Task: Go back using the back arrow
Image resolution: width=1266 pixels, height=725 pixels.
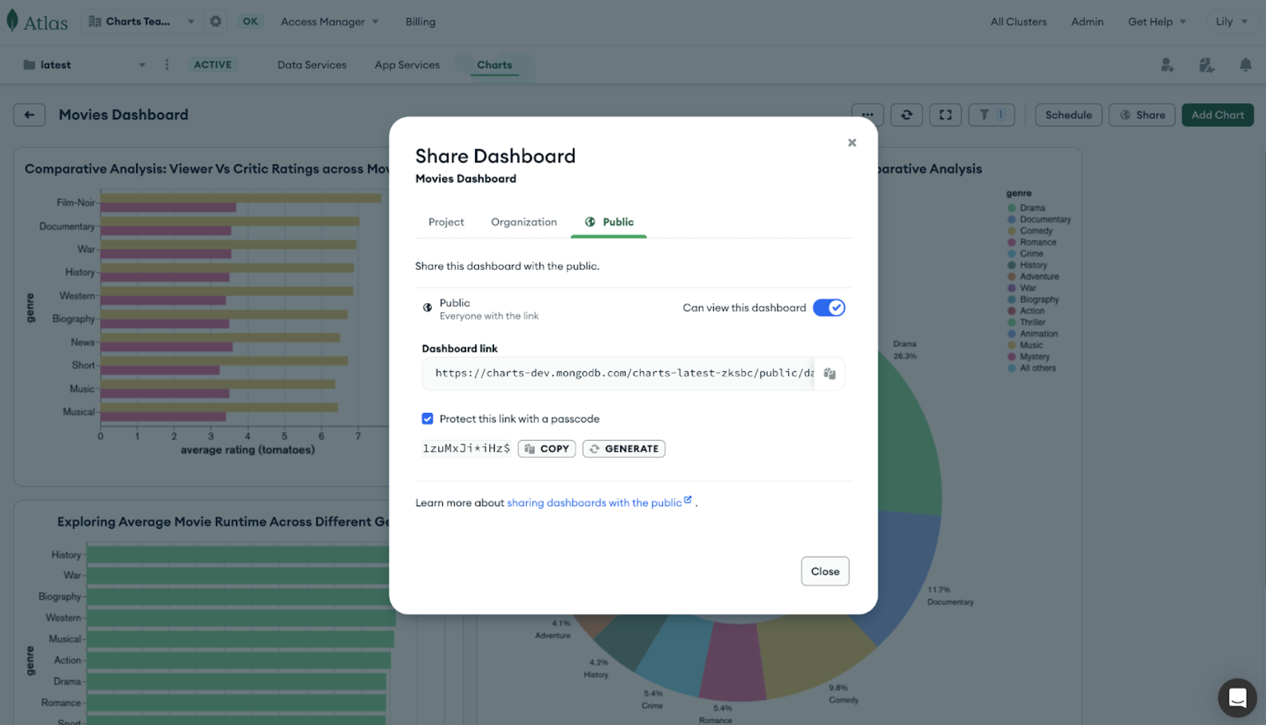Action: click(29, 114)
